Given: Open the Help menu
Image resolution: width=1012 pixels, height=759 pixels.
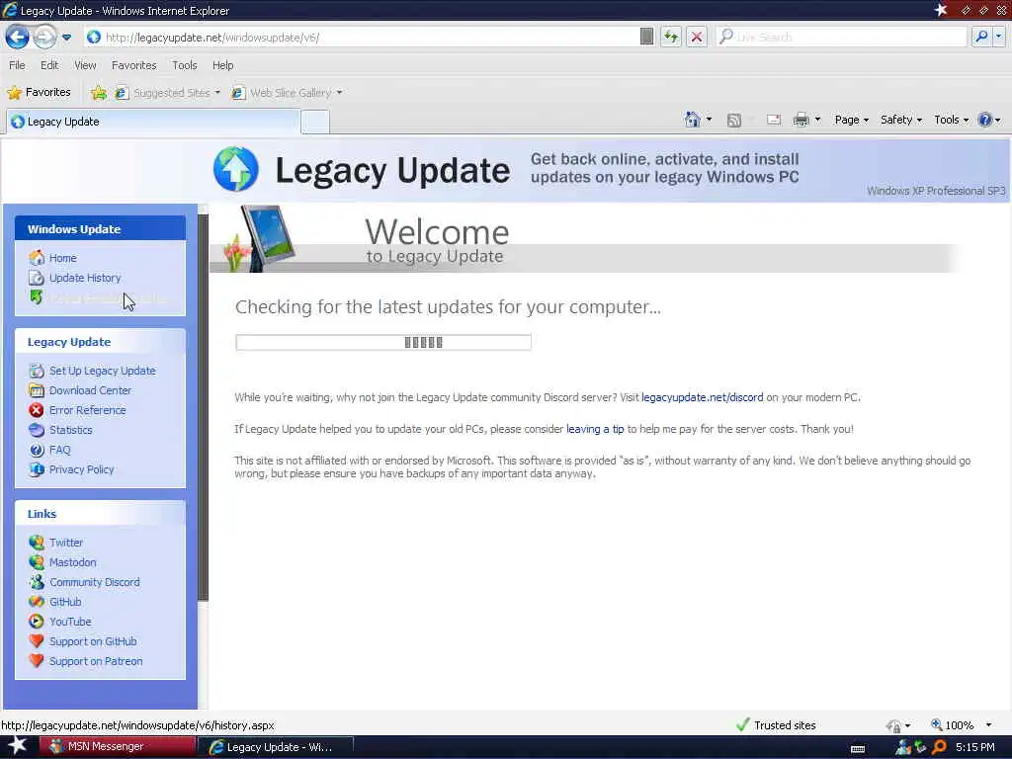Looking at the screenshot, I should click(222, 65).
